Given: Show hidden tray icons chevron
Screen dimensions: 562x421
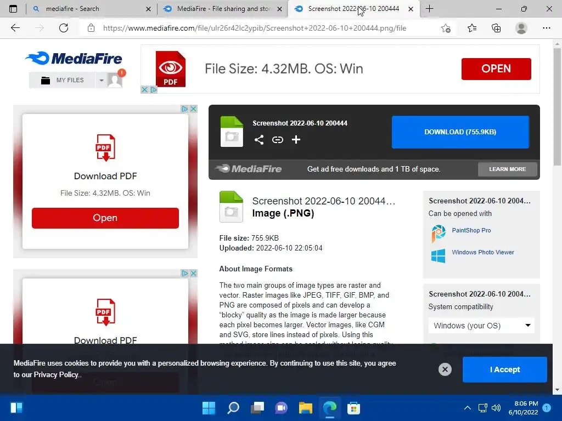Looking at the screenshot, I should point(468,408).
